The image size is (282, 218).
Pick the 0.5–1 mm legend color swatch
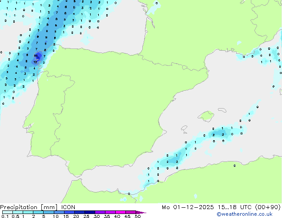click(x=18, y=212)
